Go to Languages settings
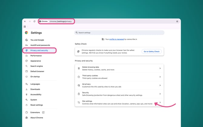This screenshot has height=127, width=203. click(x=35, y=84)
